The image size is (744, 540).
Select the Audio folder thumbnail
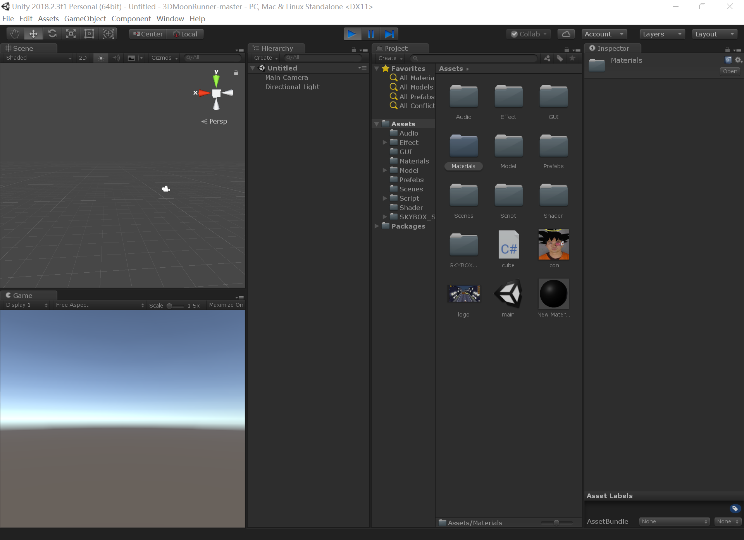(x=463, y=102)
